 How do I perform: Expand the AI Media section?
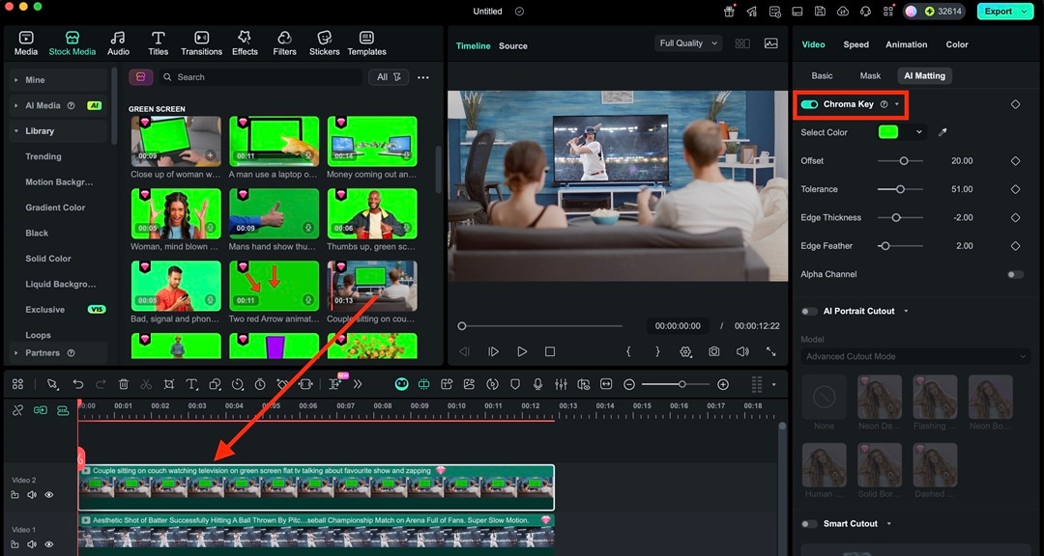(57, 105)
